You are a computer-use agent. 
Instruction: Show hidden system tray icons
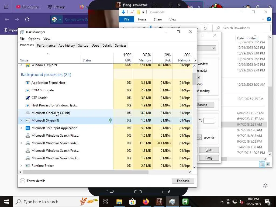click(x=222, y=202)
